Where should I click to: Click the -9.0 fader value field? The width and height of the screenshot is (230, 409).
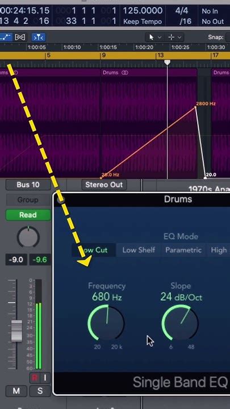tap(16, 260)
